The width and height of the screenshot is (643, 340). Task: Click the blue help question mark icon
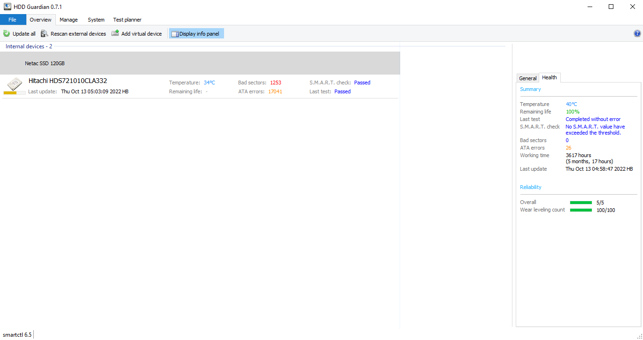coord(637,34)
